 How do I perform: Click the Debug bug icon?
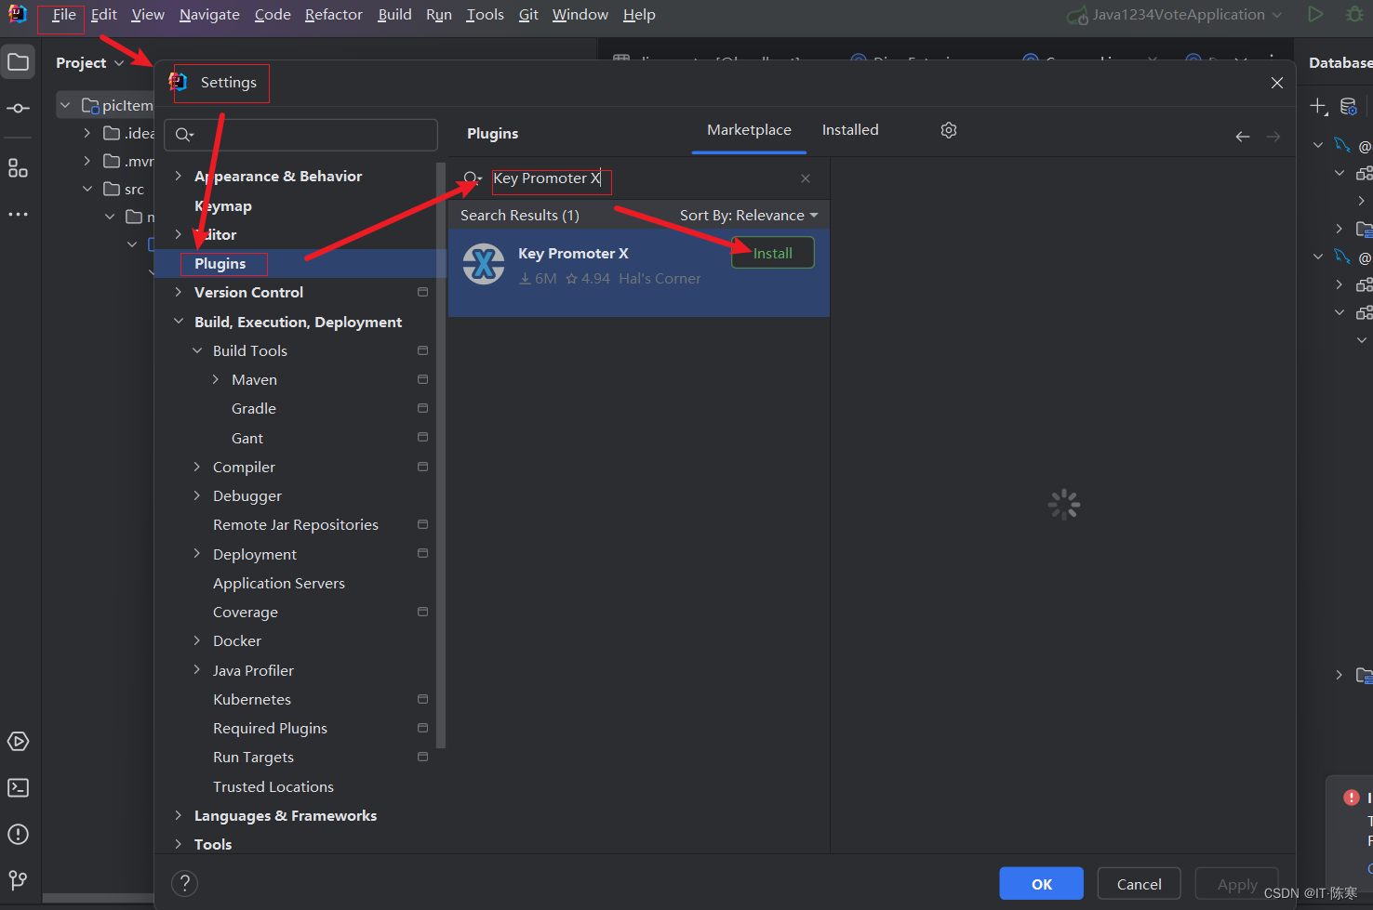click(x=1355, y=14)
